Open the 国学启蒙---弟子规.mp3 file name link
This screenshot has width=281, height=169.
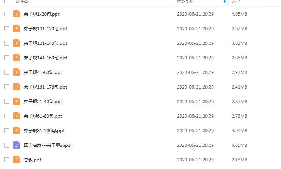tap(47, 145)
